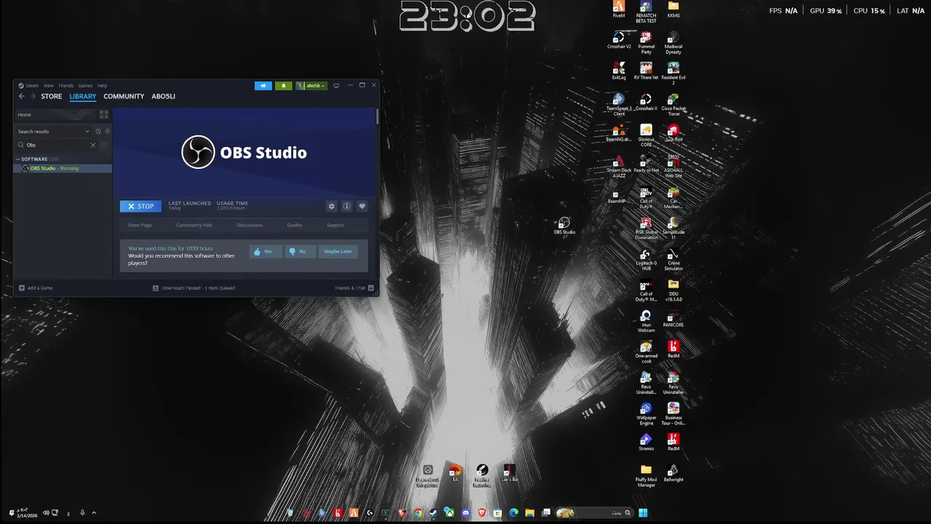The image size is (931, 524).
Task: Open the Discussions link
Action: (x=249, y=225)
